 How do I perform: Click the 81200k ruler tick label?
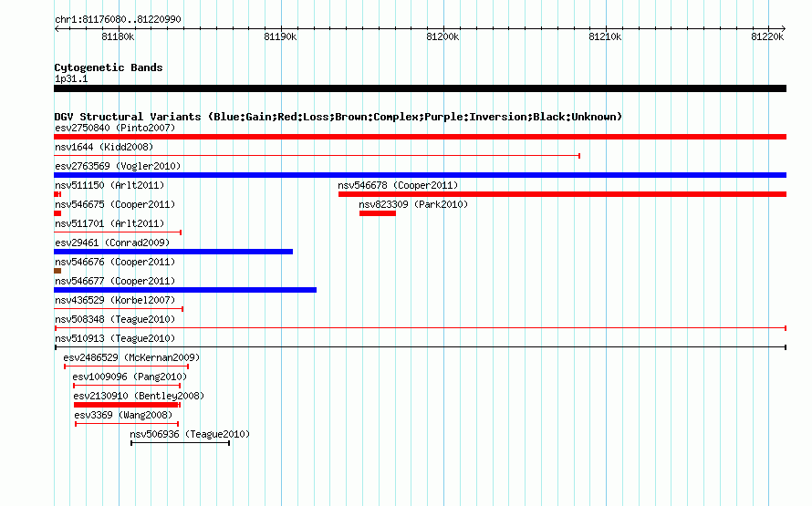(442, 36)
